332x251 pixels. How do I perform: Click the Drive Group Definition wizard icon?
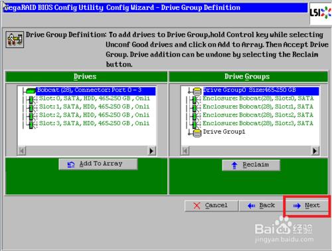15,39
